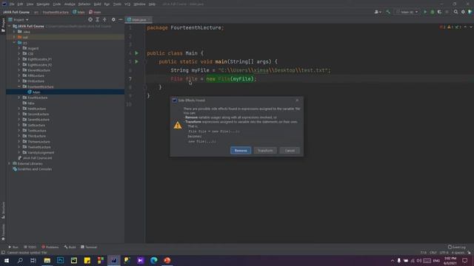Open the Refactor menu
Viewport: 474px width, 266px height.
tap(84, 4)
